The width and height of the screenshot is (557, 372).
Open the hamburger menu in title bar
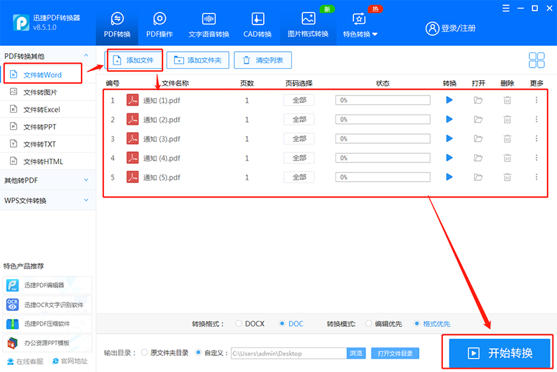click(x=506, y=8)
